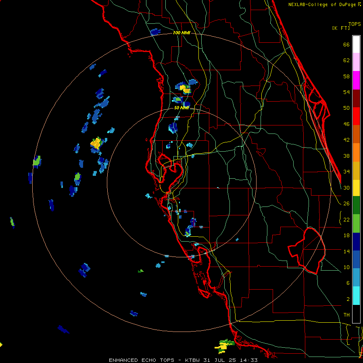Click the 58 value on the legend

point(346,76)
